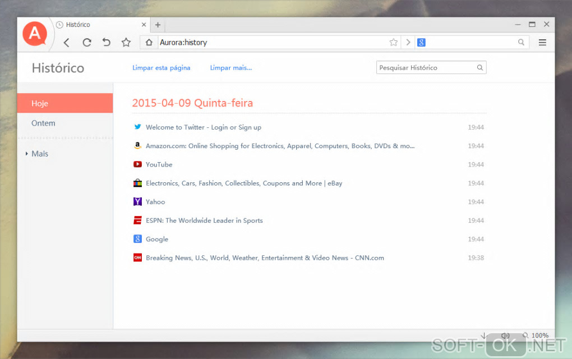Click the undo closed tab icon
The width and height of the screenshot is (572, 359).
[106, 42]
